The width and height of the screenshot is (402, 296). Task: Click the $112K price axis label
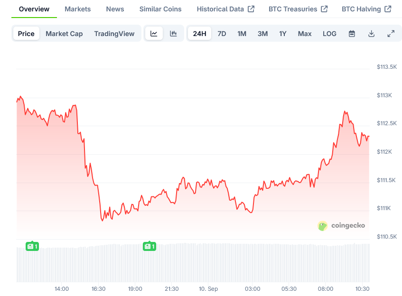click(x=384, y=152)
